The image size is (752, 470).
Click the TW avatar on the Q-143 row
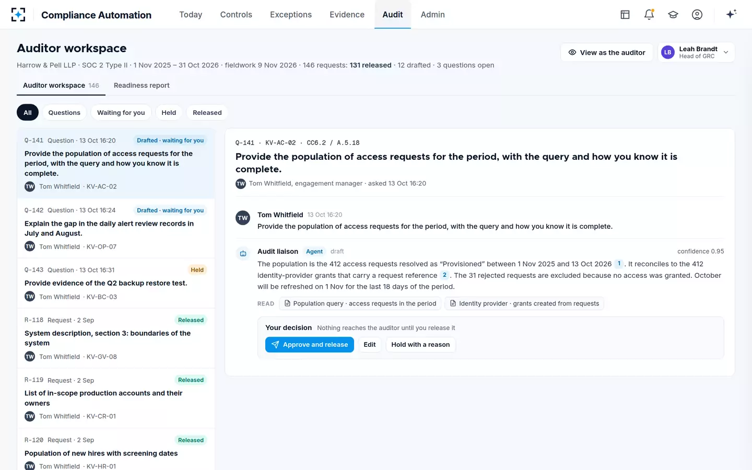tap(30, 297)
